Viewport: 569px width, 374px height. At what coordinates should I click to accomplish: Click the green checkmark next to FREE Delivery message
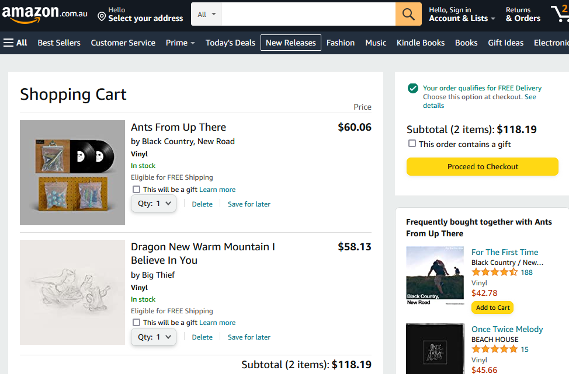pyautogui.click(x=412, y=89)
